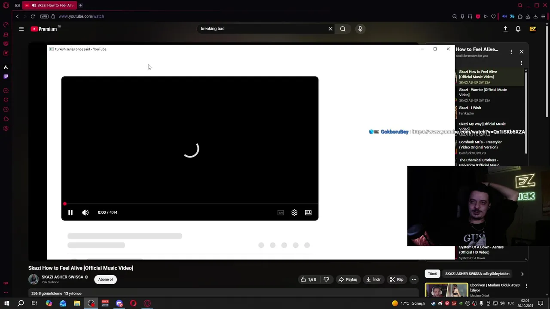Open the send flow arrow icon
Screen dimensions: 550x309
coord(486,16)
